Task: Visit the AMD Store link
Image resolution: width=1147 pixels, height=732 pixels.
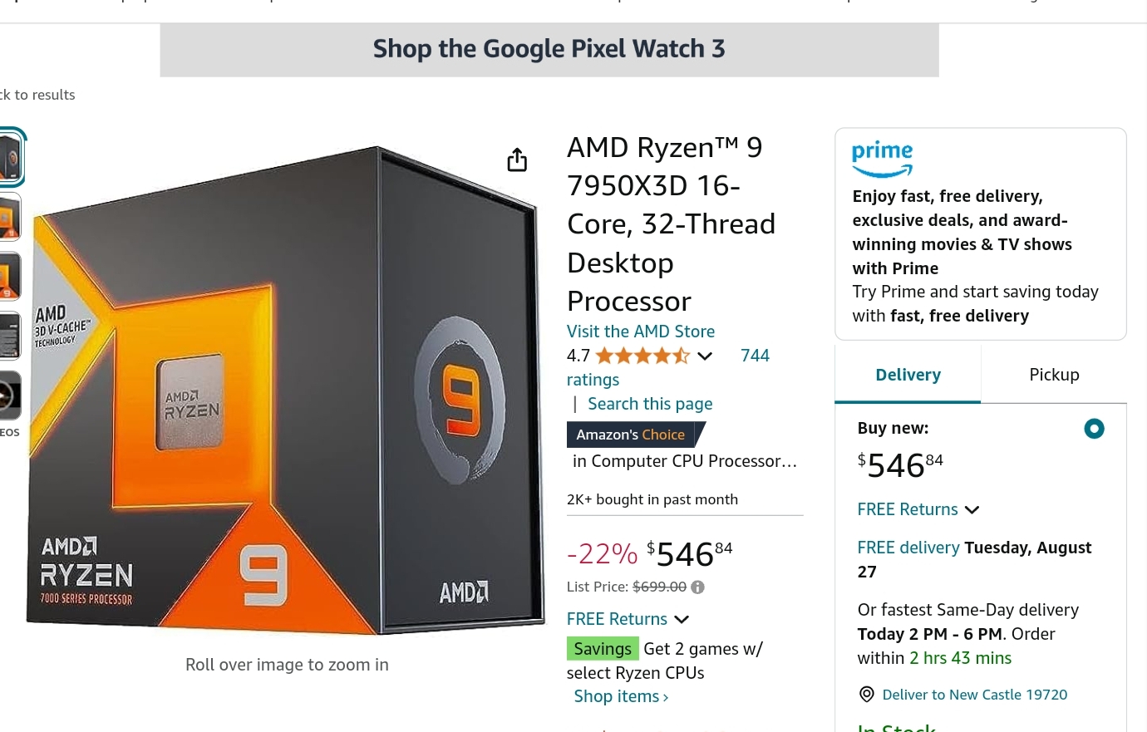Action: click(x=640, y=332)
